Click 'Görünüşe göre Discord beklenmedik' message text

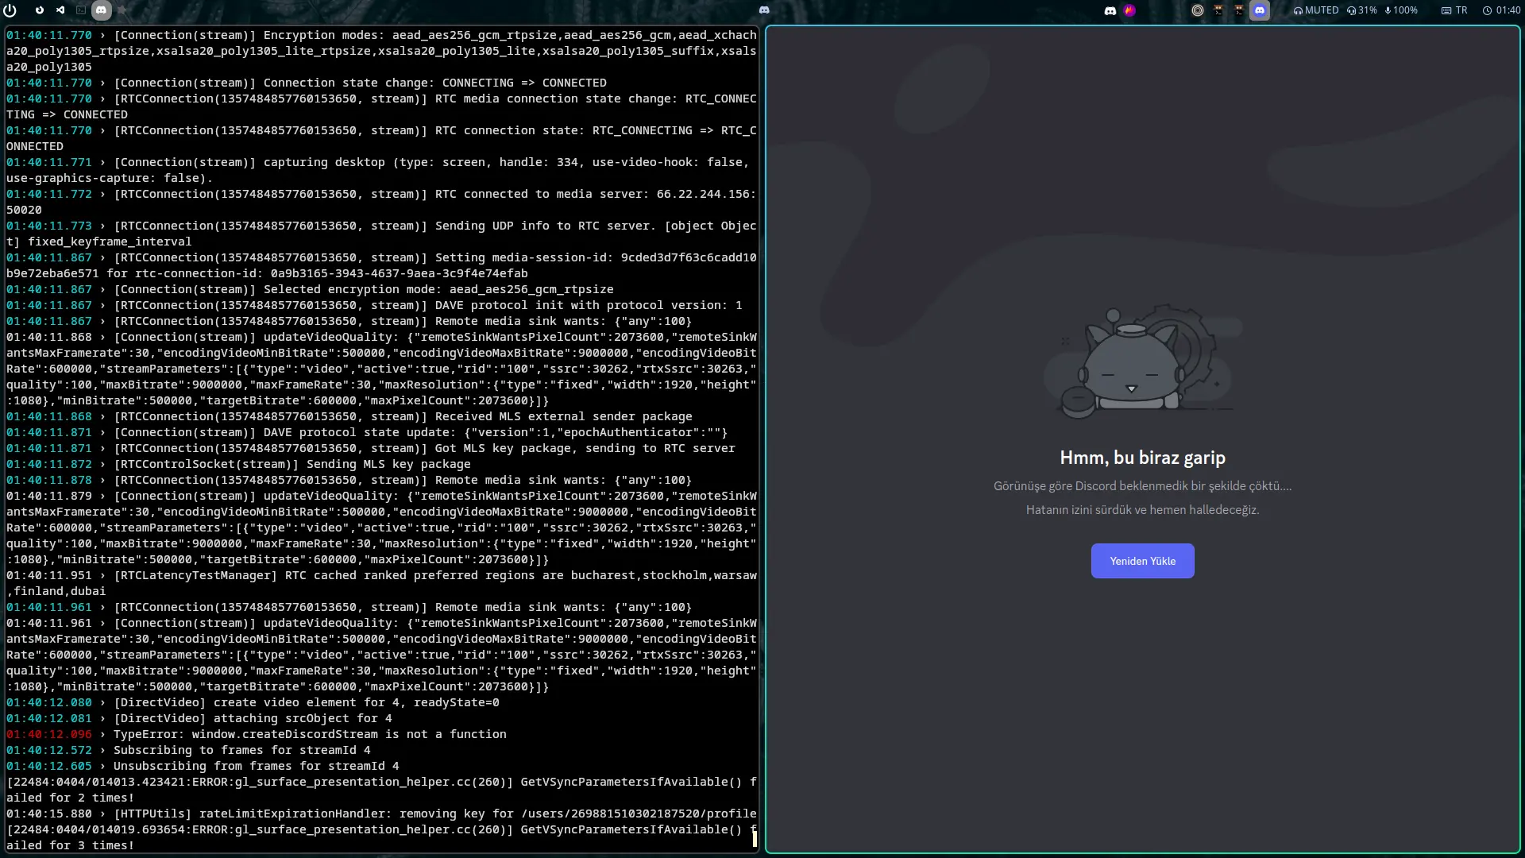[1142, 486]
